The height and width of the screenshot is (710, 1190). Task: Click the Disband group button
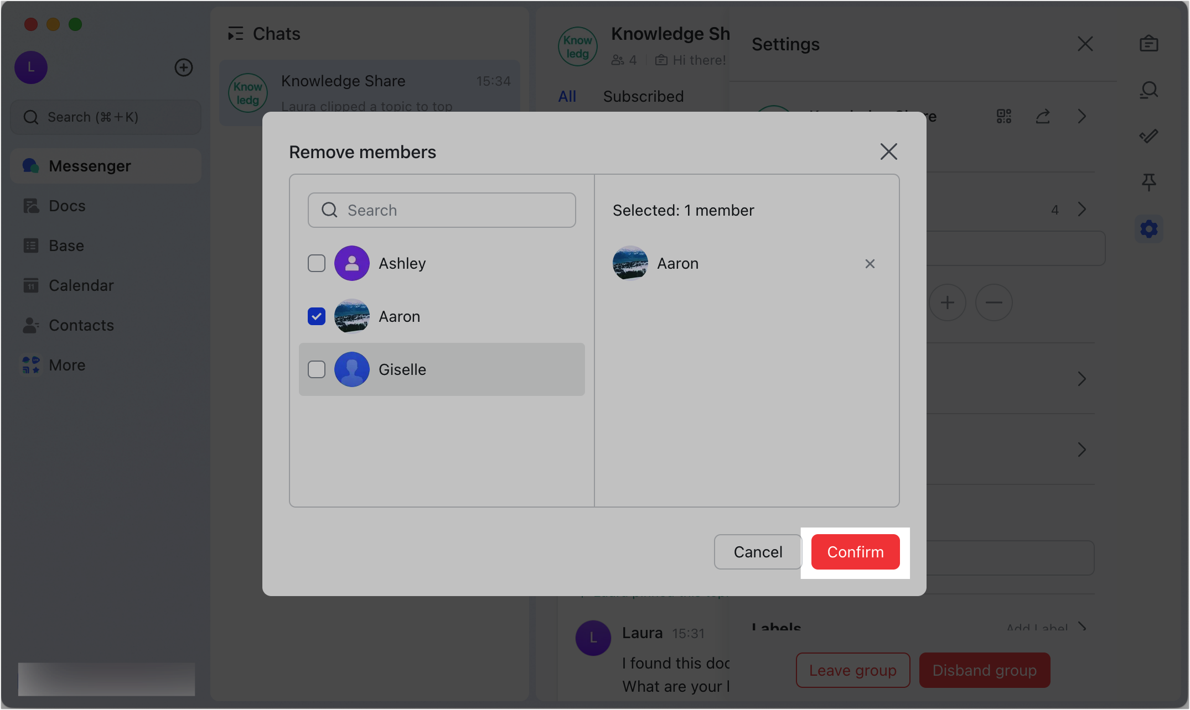pos(984,670)
